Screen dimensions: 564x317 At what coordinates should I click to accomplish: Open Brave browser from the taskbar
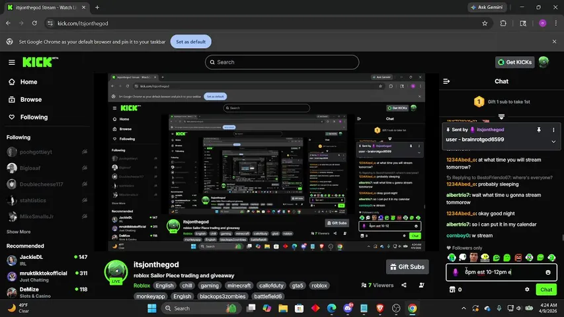click(380, 308)
